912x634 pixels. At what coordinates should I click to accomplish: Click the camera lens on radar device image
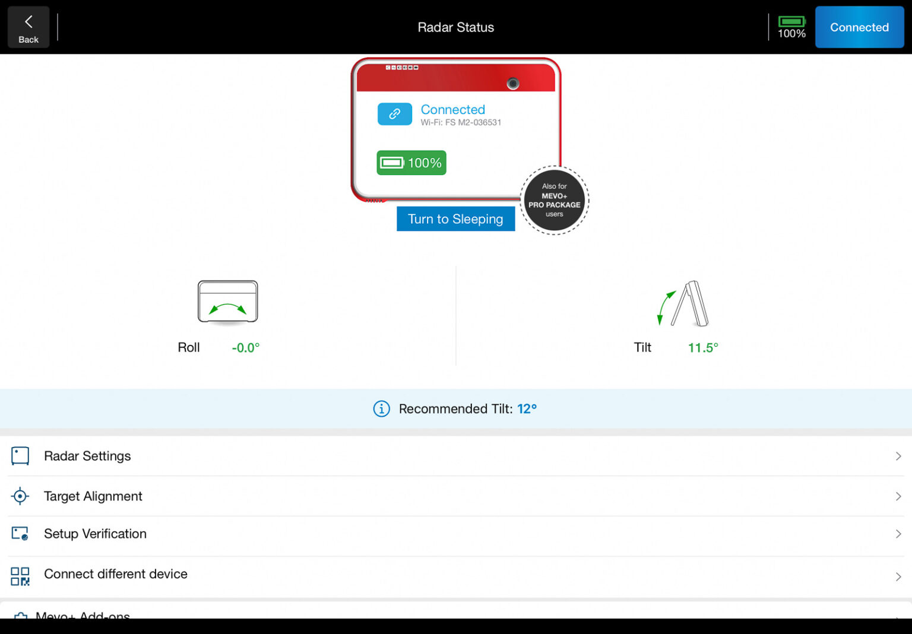click(513, 84)
